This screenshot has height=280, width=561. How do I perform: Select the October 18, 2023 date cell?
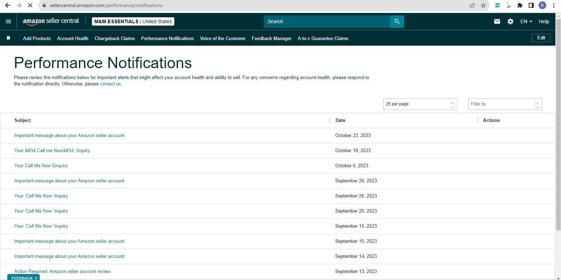click(353, 151)
